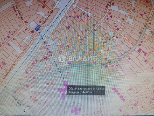Click the blue measurement point marker near cursor
The image size is (154, 116).
pos(151,32)
